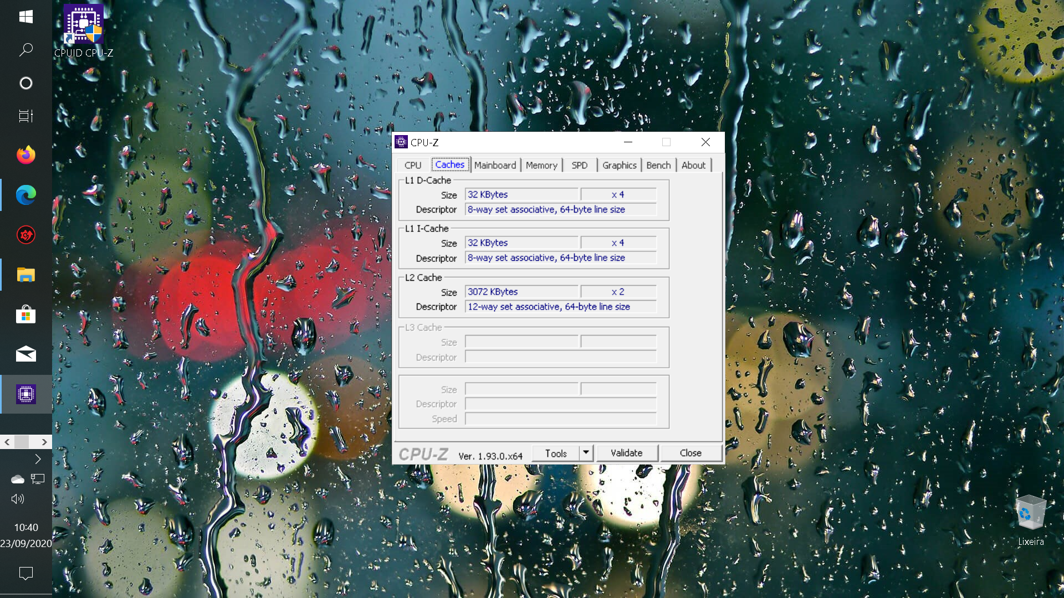The height and width of the screenshot is (598, 1064).
Task: Minimize the CPU-Z window
Action: (628, 142)
